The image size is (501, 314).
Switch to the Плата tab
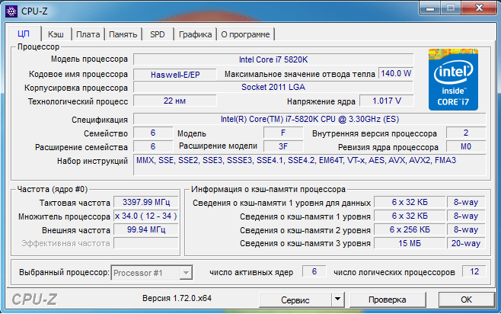[x=88, y=34]
